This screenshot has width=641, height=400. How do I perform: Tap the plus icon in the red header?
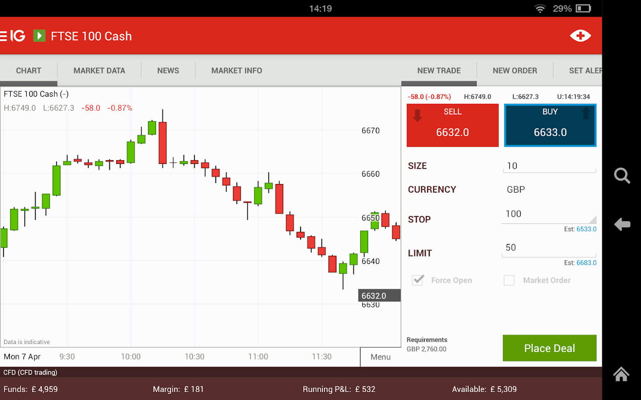[580, 36]
